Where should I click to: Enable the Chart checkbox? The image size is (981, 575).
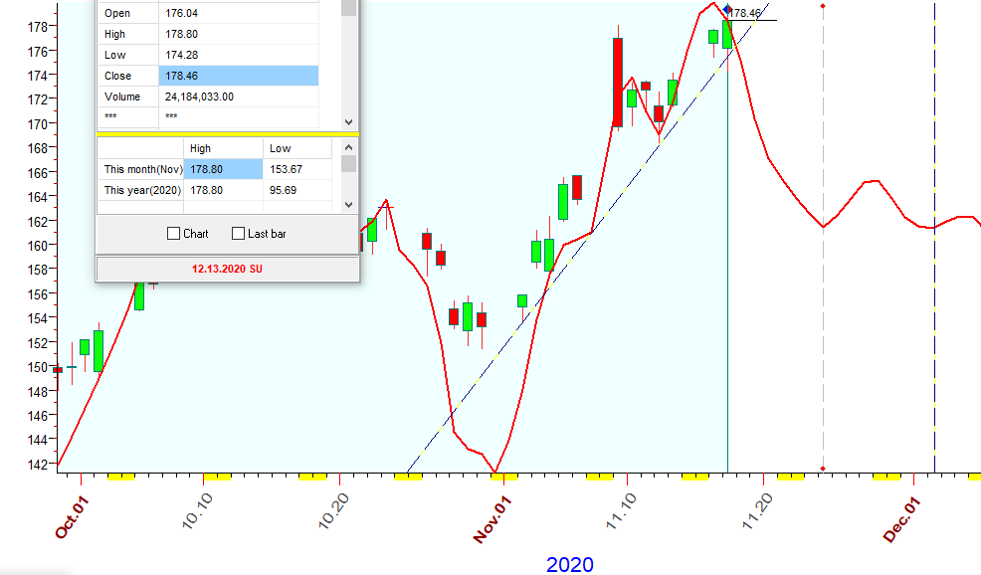point(174,234)
